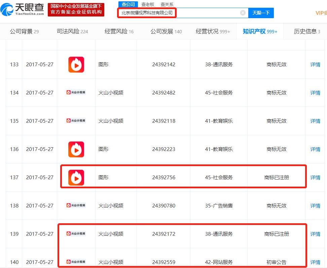Screen dimensions: 327x268
Task: Open the 公司发展 140 tab
Action: click(x=166, y=32)
